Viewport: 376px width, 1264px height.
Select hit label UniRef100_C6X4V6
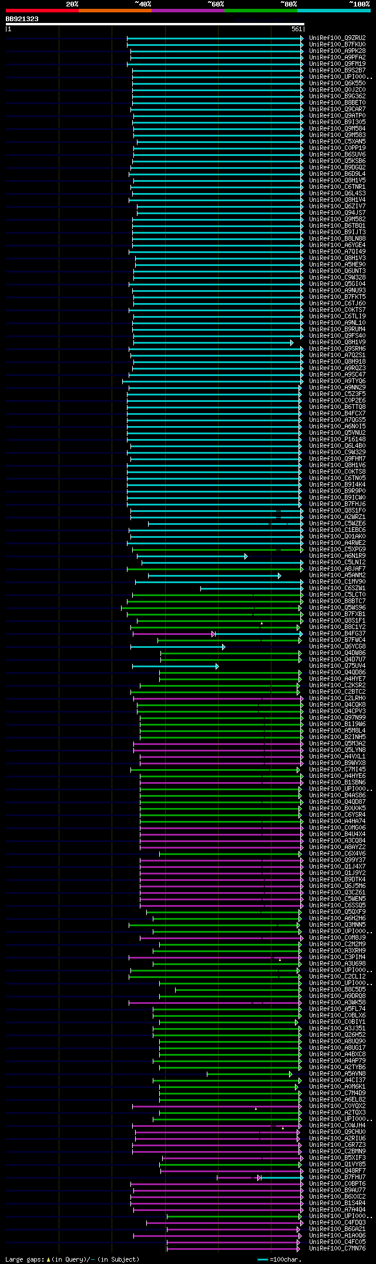click(x=337, y=853)
